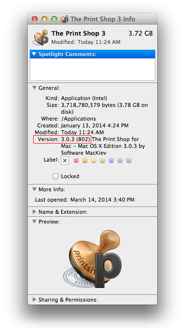The width and height of the screenshot is (185, 328).
Task: Click inside the Spotlight Comments text field
Action: pyautogui.click(x=93, y=69)
